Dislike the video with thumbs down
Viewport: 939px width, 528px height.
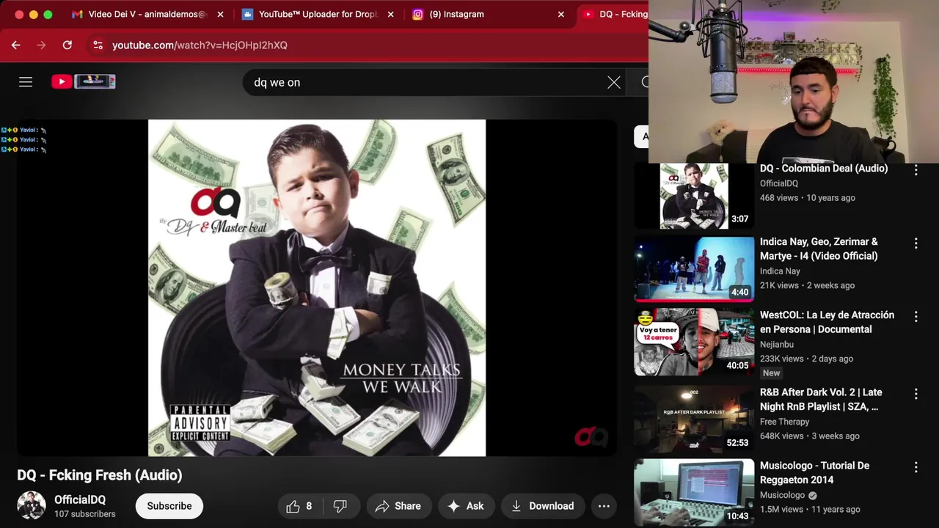(340, 506)
